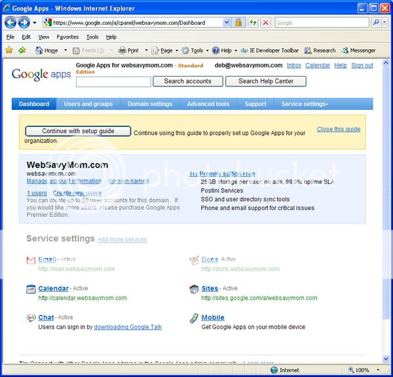Click the Print toolbar icon
Screen dimensions: 393x377
coord(122,50)
